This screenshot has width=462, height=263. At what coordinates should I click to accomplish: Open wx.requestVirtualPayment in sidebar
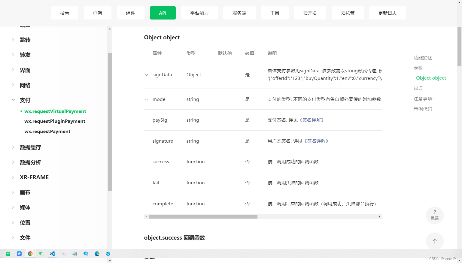tap(55, 111)
